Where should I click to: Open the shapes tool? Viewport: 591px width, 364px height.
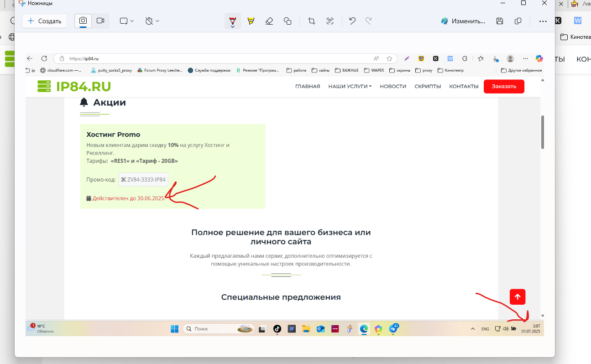click(x=288, y=21)
